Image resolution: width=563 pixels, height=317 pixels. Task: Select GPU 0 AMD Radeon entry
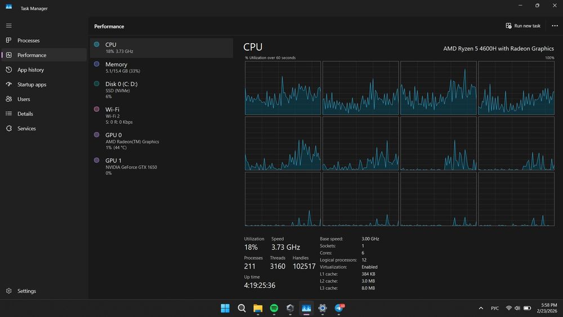tap(162, 141)
